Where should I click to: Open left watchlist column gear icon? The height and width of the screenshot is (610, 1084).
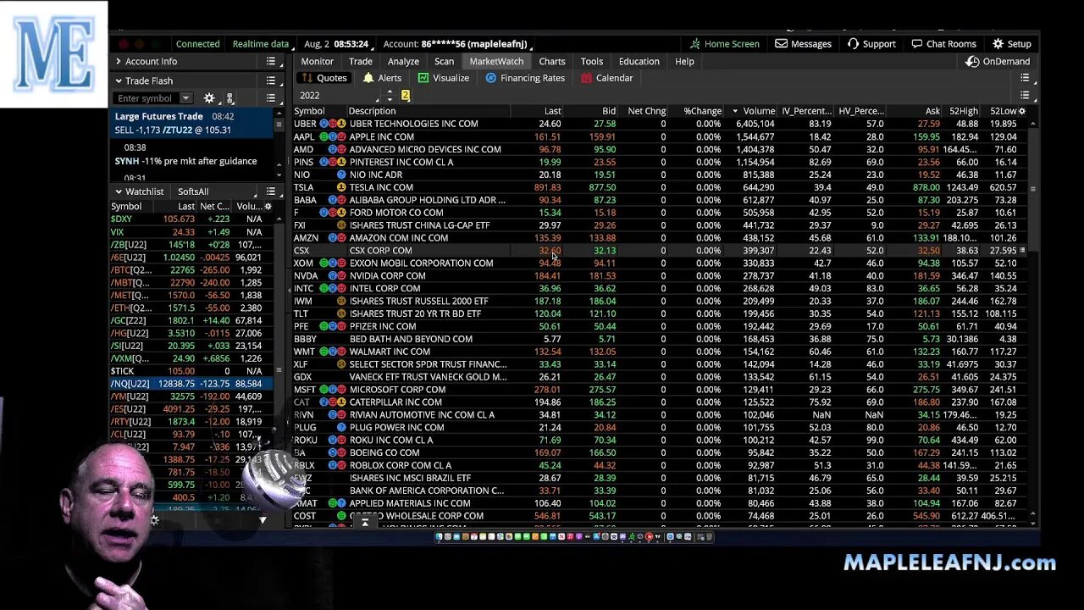268,207
